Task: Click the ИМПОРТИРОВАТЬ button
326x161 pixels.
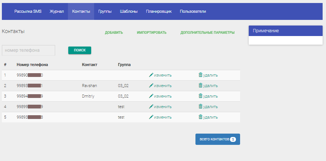Action: [x=152, y=33]
